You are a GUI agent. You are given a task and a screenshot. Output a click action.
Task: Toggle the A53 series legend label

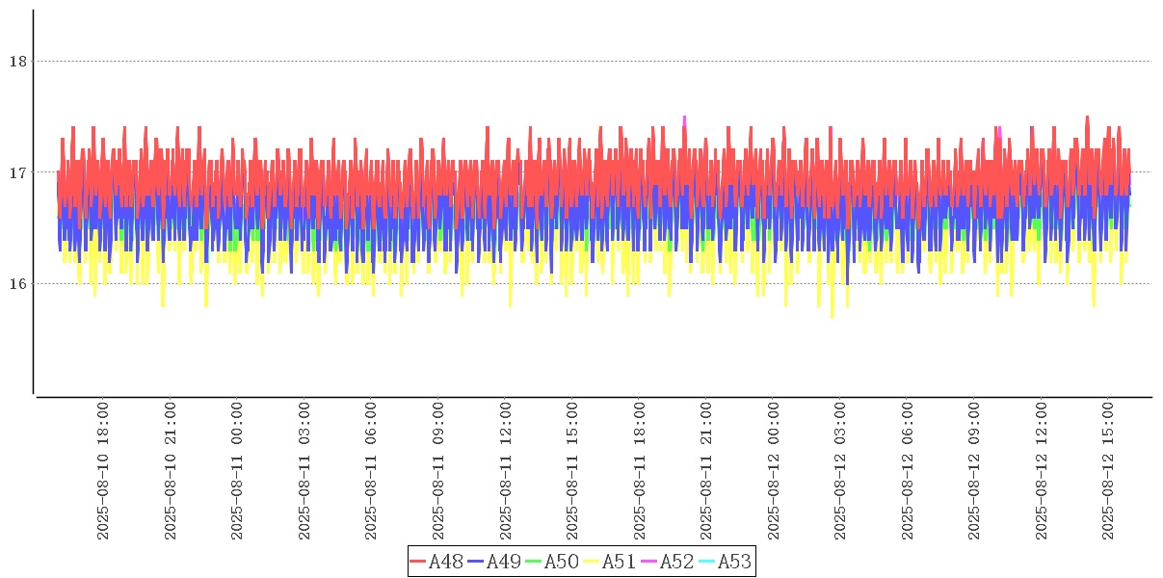coord(734,562)
